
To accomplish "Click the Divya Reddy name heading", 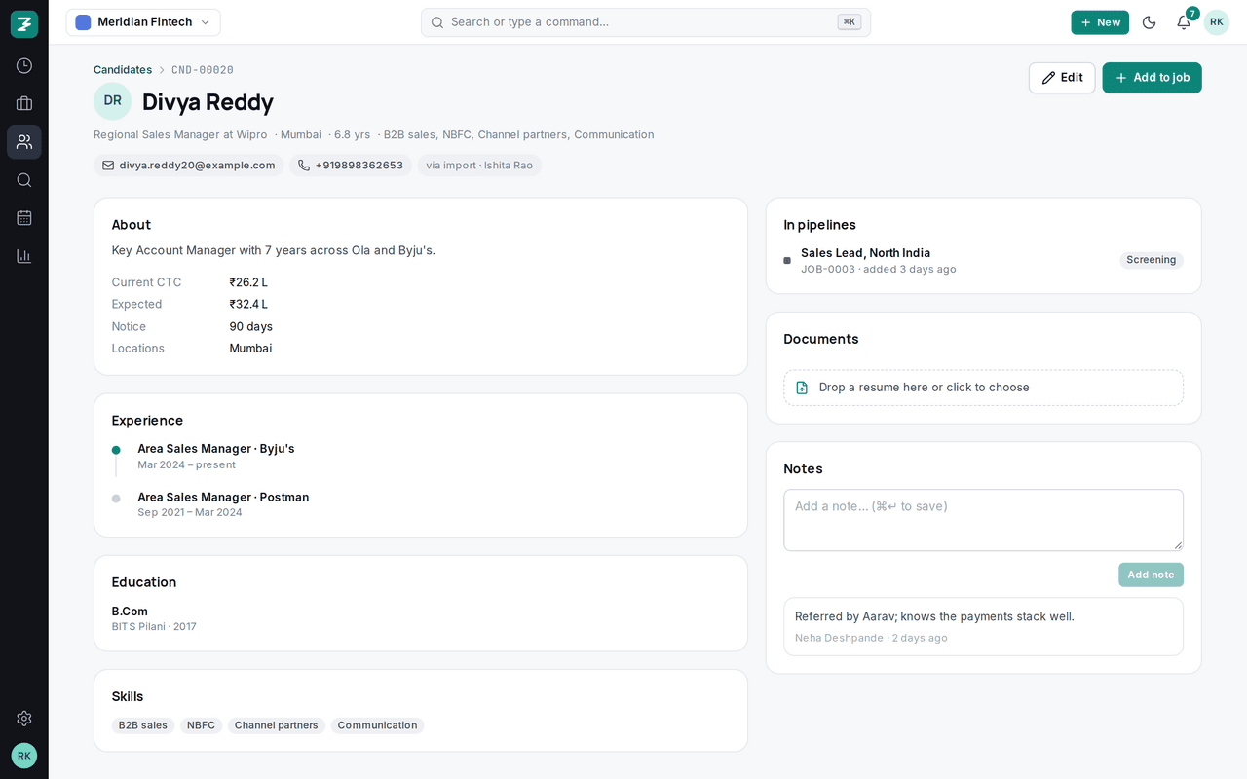I will (208, 102).
